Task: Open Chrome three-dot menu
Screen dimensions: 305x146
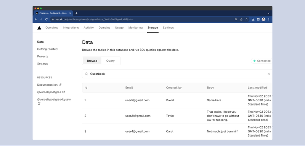Action: 269,19
